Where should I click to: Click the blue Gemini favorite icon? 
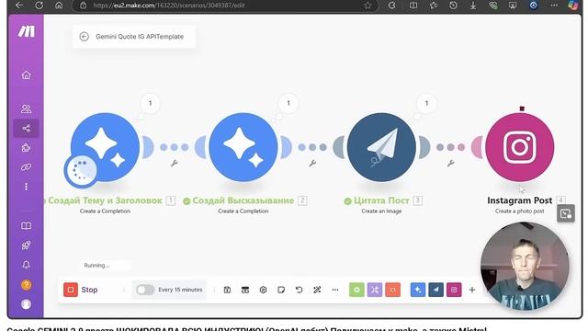pyautogui.click(x=418, y=290)
